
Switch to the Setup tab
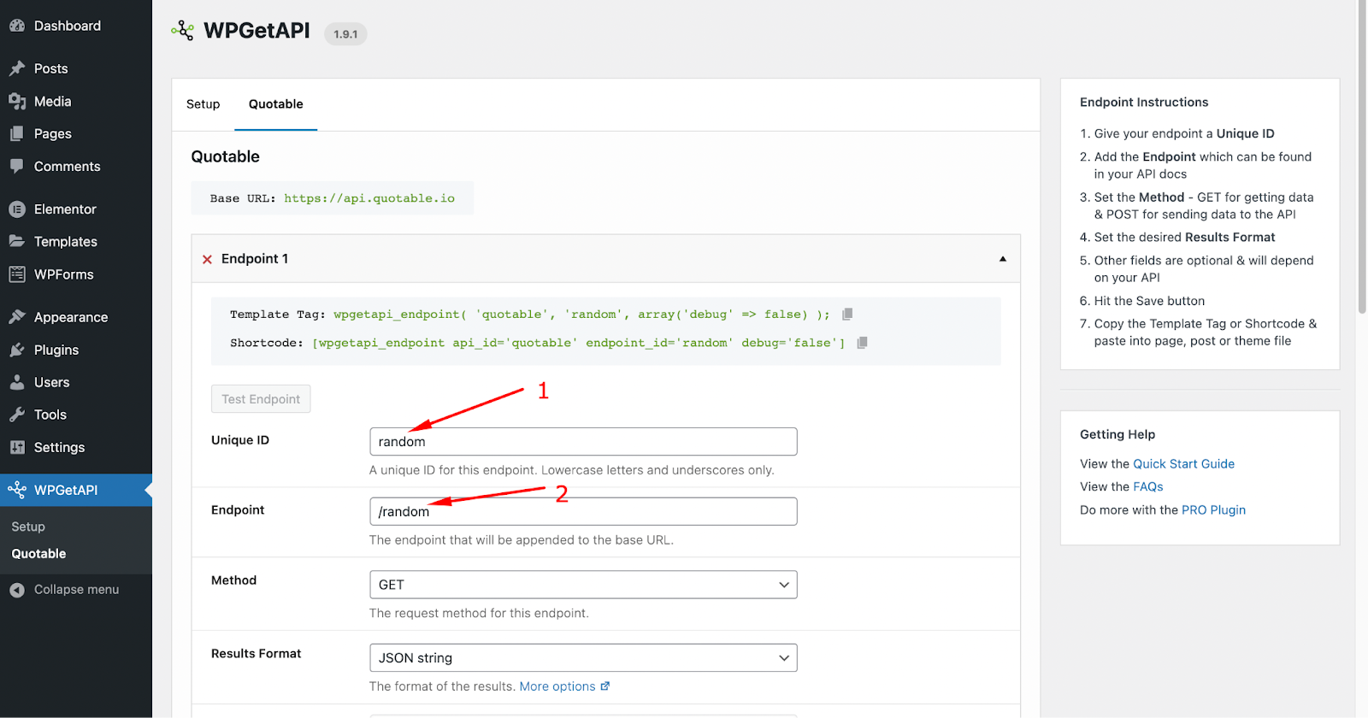pos(203,104)
